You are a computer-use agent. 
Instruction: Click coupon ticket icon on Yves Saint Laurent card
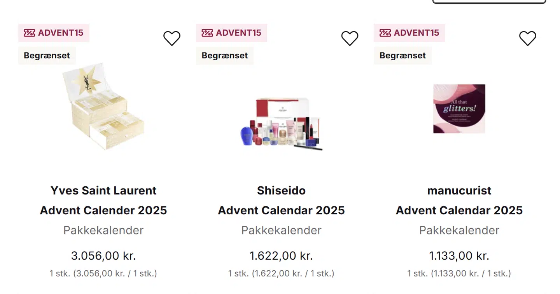click(29, 33)
